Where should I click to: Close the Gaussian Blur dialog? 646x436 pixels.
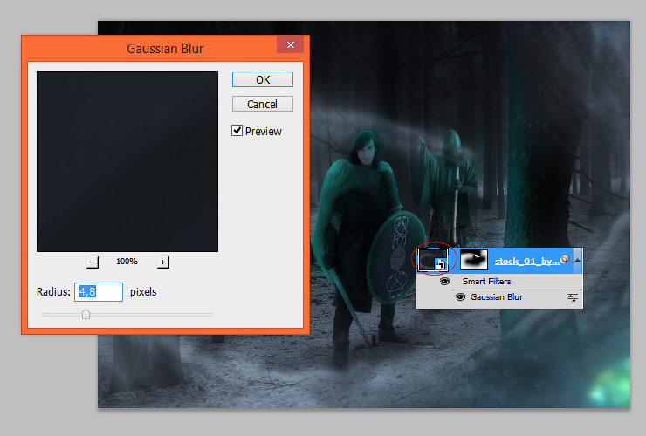click(291, 44)
